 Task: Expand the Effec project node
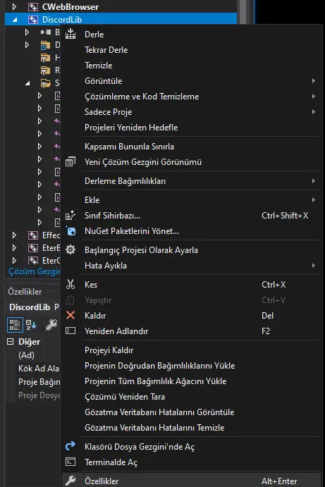click(x=14, y=235)
